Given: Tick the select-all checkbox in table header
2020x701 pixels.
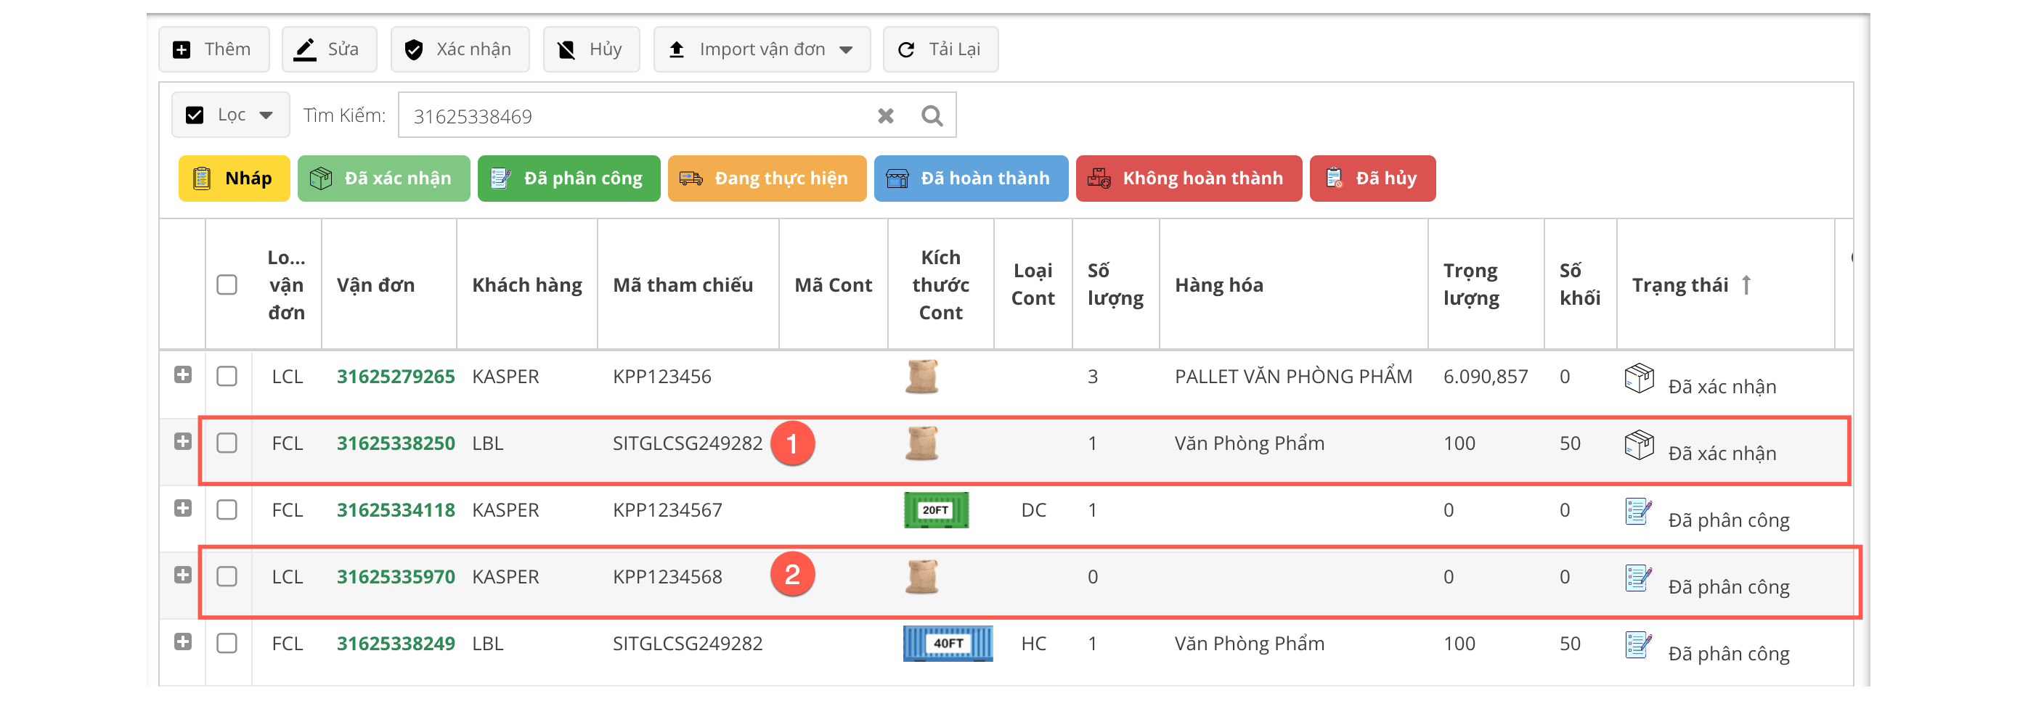Looking at the screenshot, I should (227, 284).
